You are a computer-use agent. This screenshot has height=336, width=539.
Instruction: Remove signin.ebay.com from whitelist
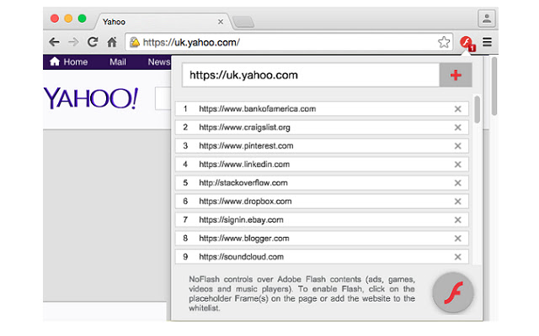pyautogui.click(x=457, y=220)
